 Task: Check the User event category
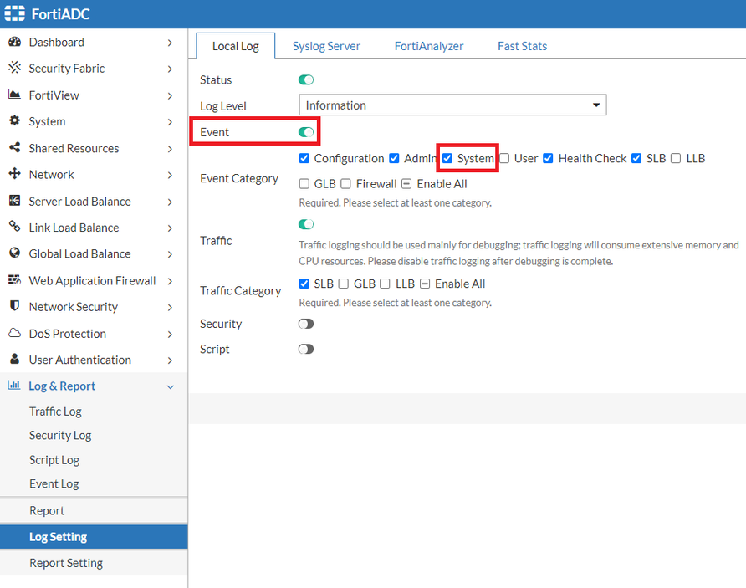[x=504, y=158]
